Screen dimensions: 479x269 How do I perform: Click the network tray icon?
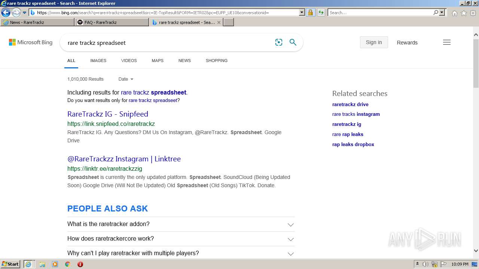tap(434, 264)
